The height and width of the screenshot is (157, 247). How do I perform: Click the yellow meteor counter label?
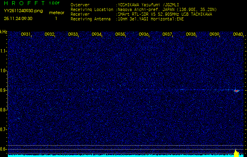coord(57,13)
